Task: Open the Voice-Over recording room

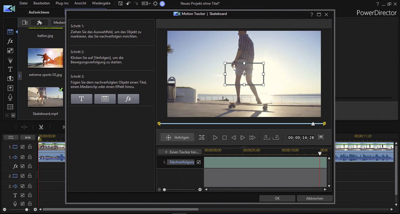Action: [10, 97]
